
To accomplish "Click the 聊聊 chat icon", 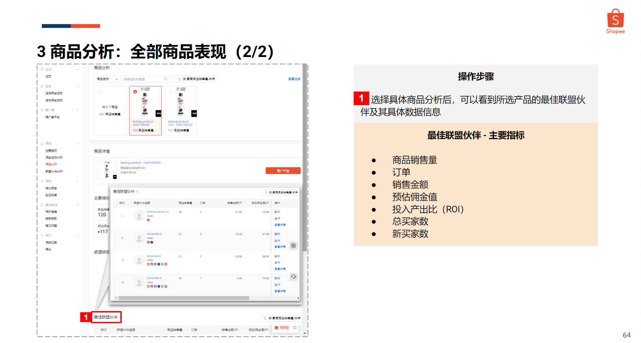I will pyautogui.click(x=277, y=328).
